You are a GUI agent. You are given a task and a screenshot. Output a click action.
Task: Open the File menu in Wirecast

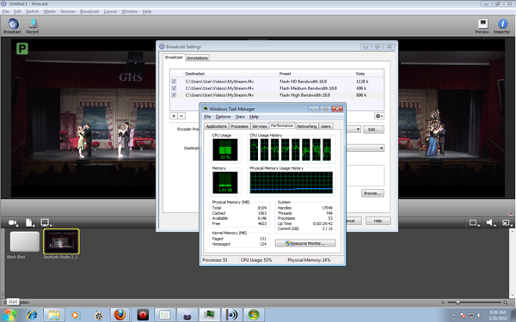pos(6,11)
